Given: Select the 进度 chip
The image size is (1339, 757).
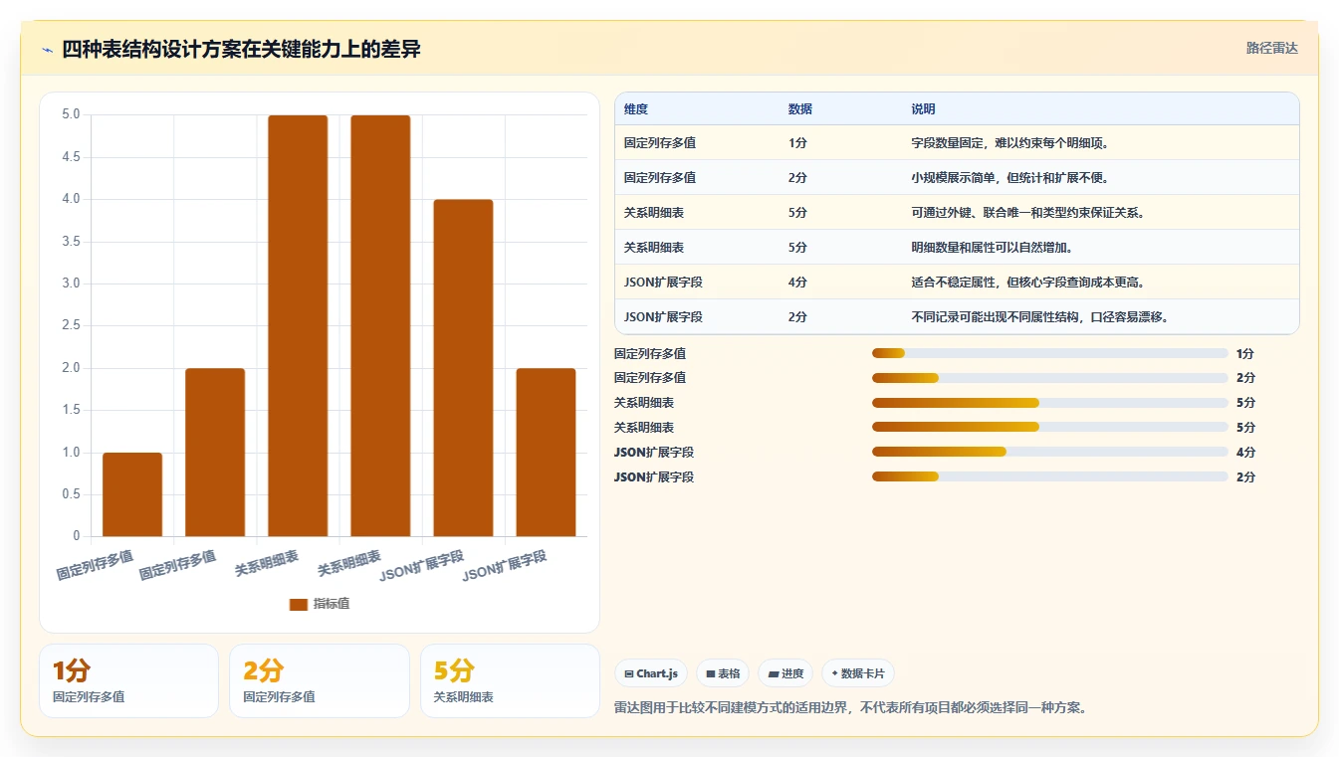Looking at the screenshot, I should click(785, 673).
